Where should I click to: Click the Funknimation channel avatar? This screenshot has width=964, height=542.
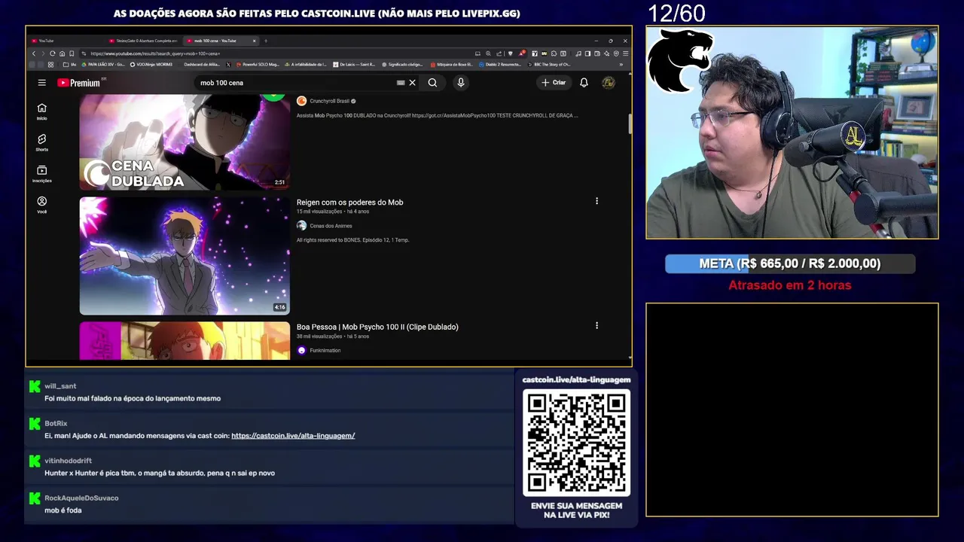coord(301,351)
